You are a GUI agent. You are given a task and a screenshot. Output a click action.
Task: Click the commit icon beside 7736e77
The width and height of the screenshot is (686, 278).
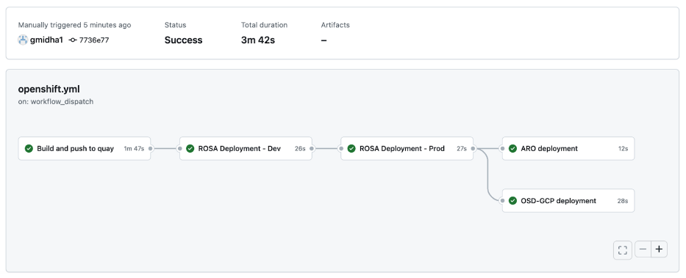click(73, 40)
